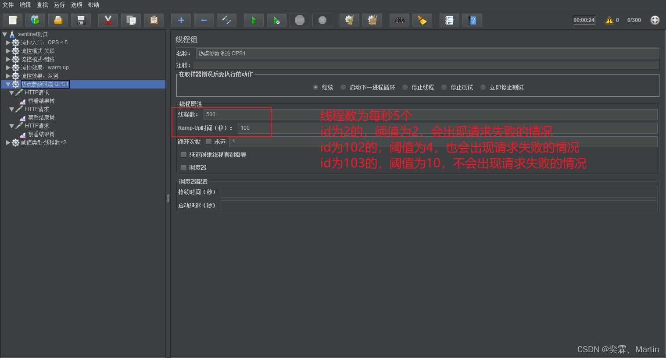Enable the 永远 loop forever checkbox
The height and width of the screenshot is (358, 666).
(209, 142)
